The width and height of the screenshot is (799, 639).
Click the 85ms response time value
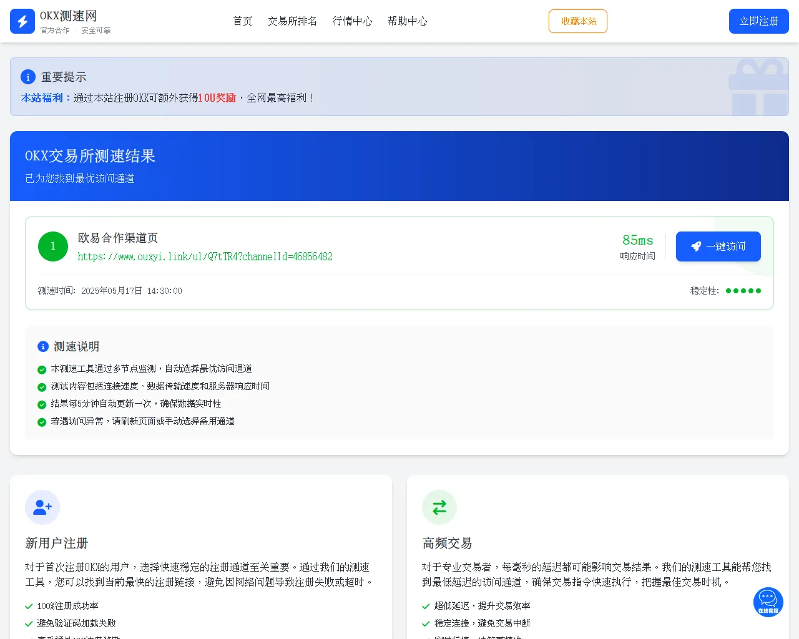click(x=638, y=240)
